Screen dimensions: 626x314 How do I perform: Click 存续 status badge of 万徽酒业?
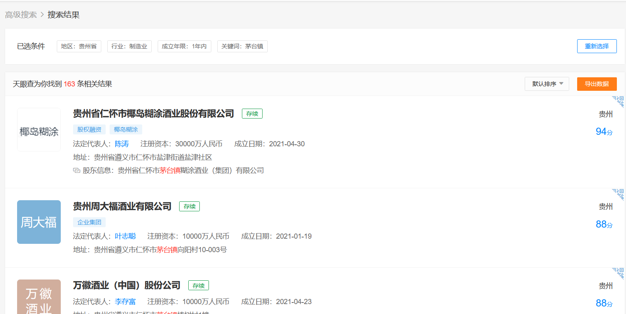pyautogui.click(x=199, y=285)
